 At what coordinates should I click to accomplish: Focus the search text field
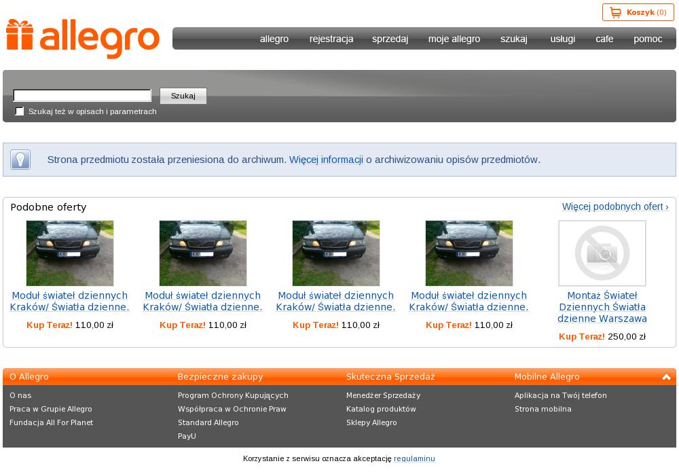pos(82,95)
